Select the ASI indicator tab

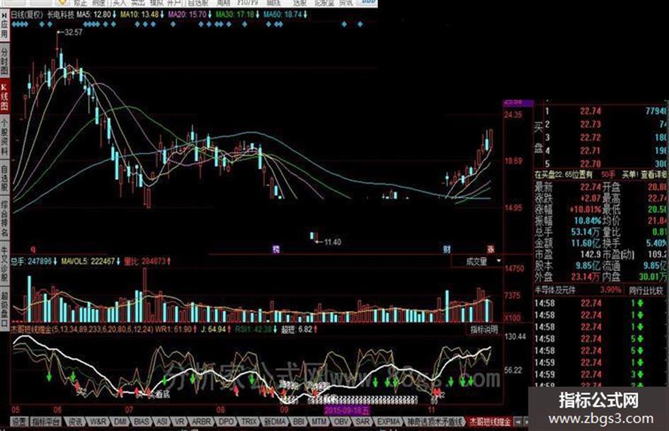(x=162, y=422)
